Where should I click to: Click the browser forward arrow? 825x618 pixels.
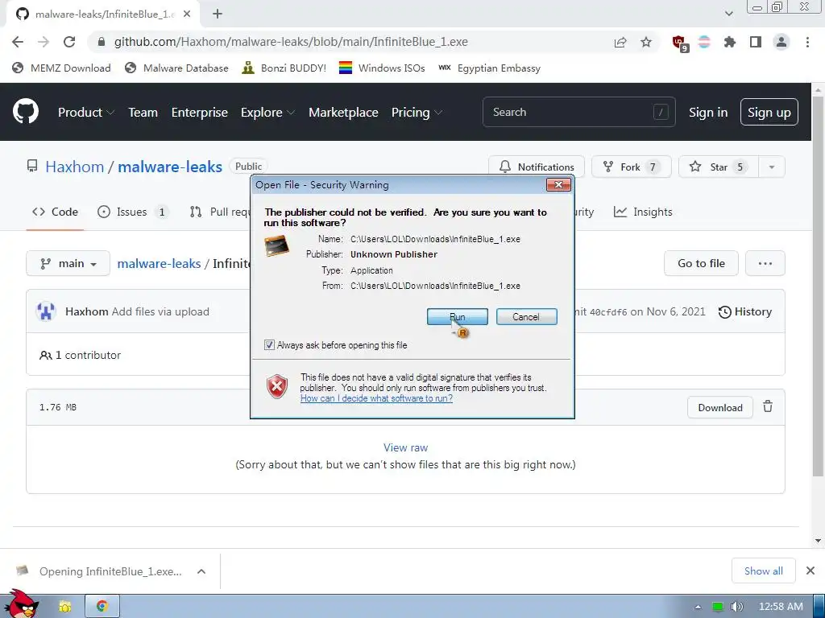coord(44,42)
